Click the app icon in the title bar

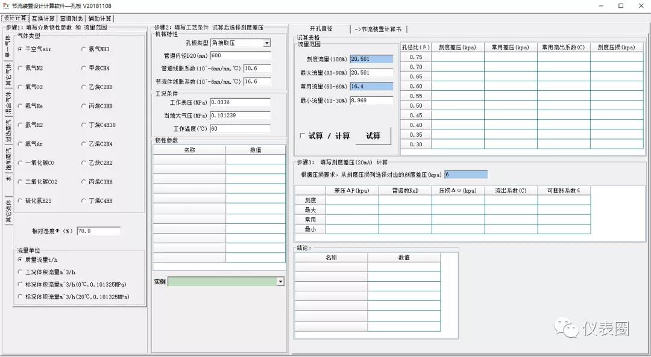5,5
